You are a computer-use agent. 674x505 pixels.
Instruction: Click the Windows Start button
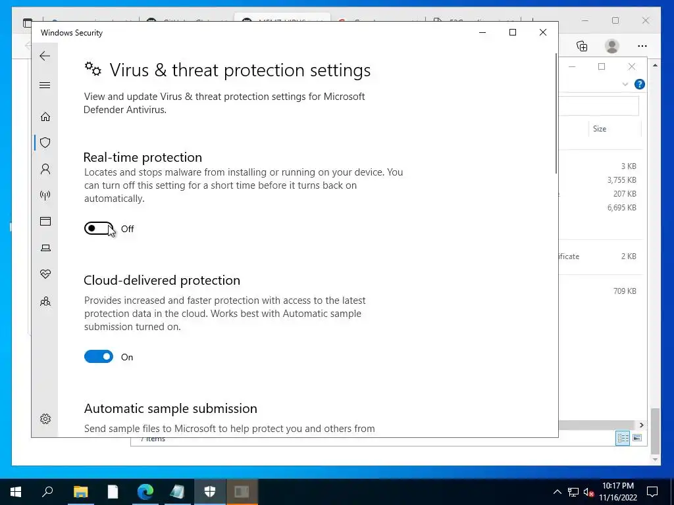pyautogui.click(x=16, y=492)
